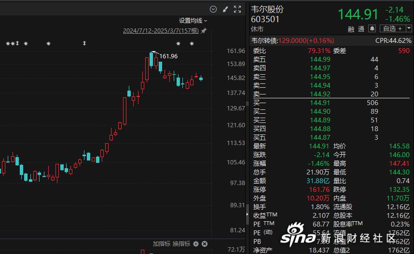Click the 融 margin trading tag
The height and width of the screenshot is (254, 414).
[x=351, y=29]
